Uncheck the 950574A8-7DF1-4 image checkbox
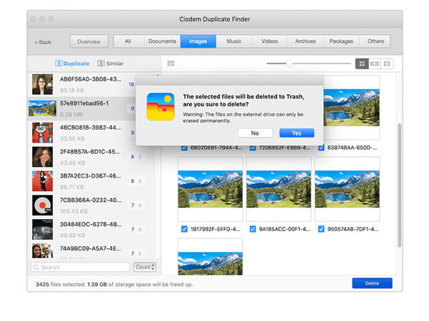Viewport: 429px width, 321px height. point(321,229)
